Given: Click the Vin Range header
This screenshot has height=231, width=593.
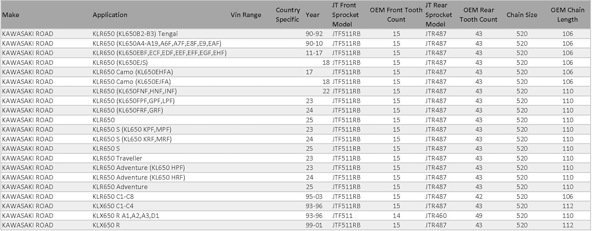Looking at the screenshot, I should [246, 15].
